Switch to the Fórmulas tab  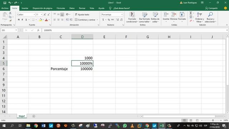coord(61,8)
